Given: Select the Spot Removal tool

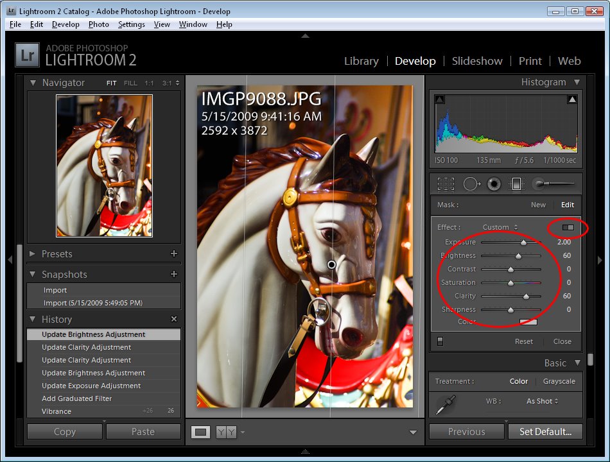Looking at the screenshot, I should click(x=471, y=184).
